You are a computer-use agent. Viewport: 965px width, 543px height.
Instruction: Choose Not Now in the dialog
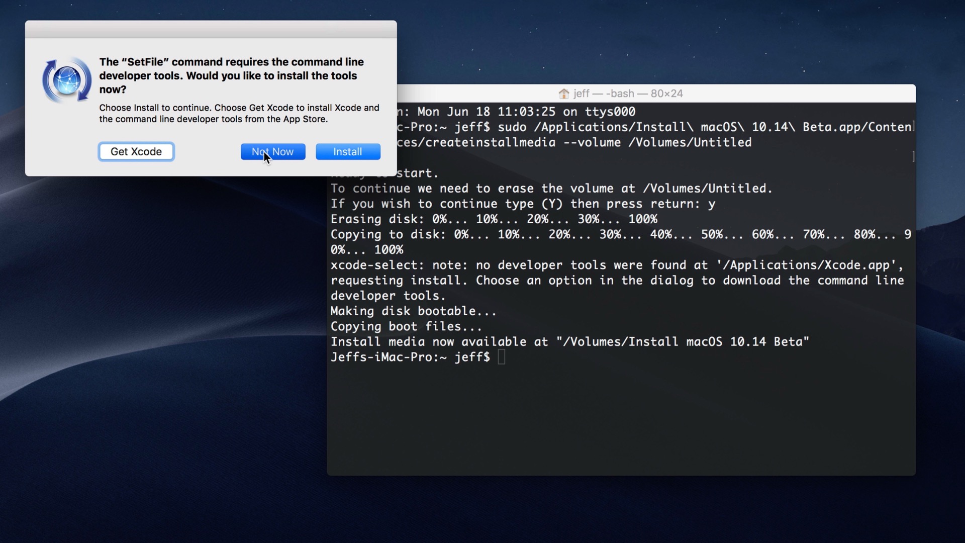click(x=273, y=151)
